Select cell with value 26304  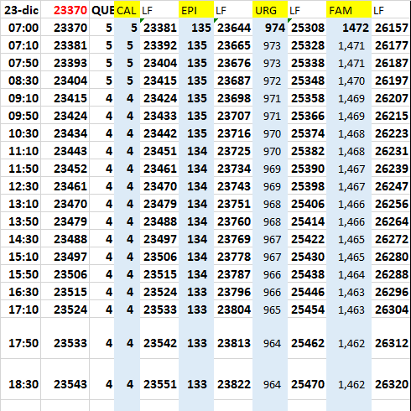391,310
